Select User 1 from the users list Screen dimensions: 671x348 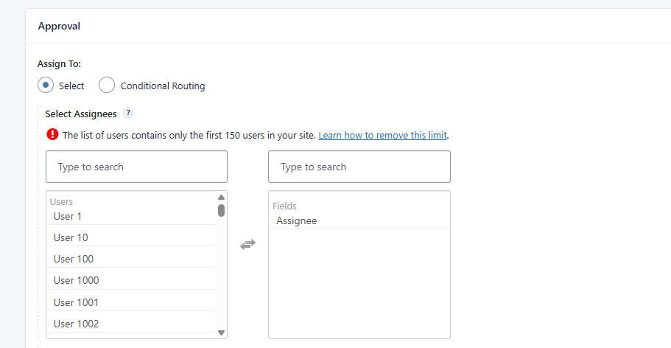[x=68, y=216]
